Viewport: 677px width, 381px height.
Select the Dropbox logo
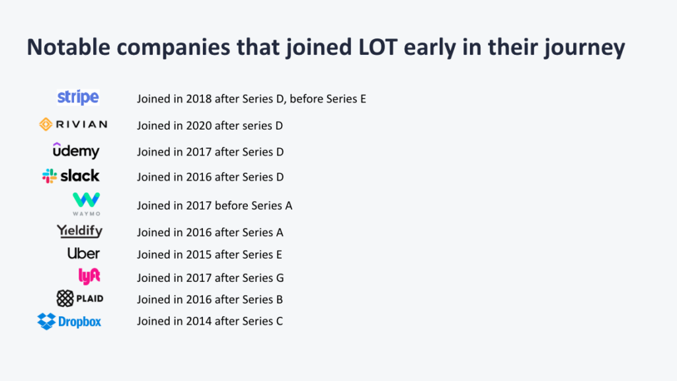(69, 321)
